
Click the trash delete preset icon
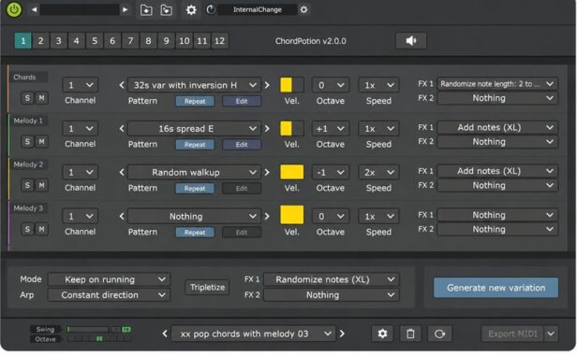(x=410, y=334)
